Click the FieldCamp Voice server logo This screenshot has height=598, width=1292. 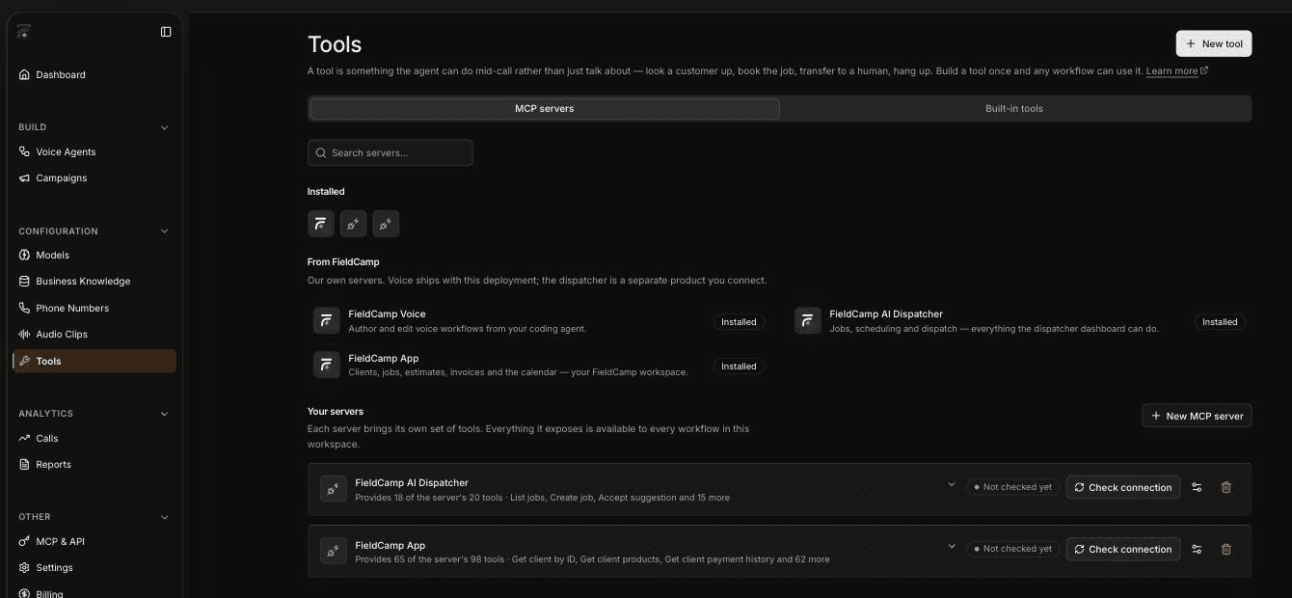tap(327, 320)
